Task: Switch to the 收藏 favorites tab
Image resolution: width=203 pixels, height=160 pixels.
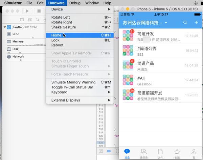Action: (x=177, y=154)
